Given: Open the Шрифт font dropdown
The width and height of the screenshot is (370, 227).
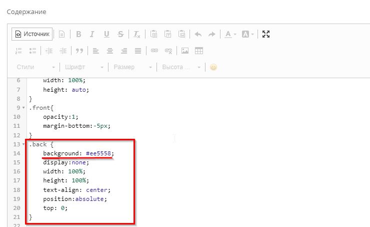Looking at the screenshot, I should pos(84,67).
